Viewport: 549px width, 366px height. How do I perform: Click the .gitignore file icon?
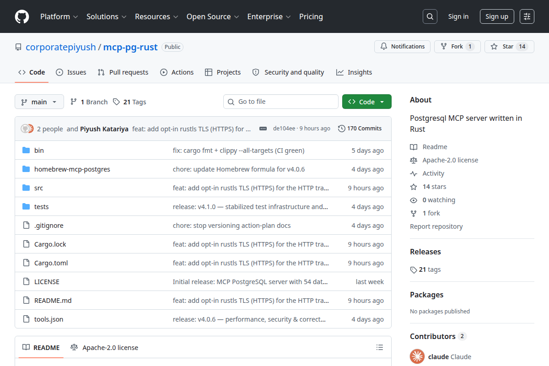(26, 226)
